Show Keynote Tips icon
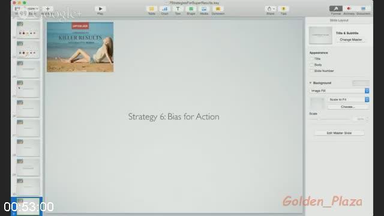 [284, 9]
